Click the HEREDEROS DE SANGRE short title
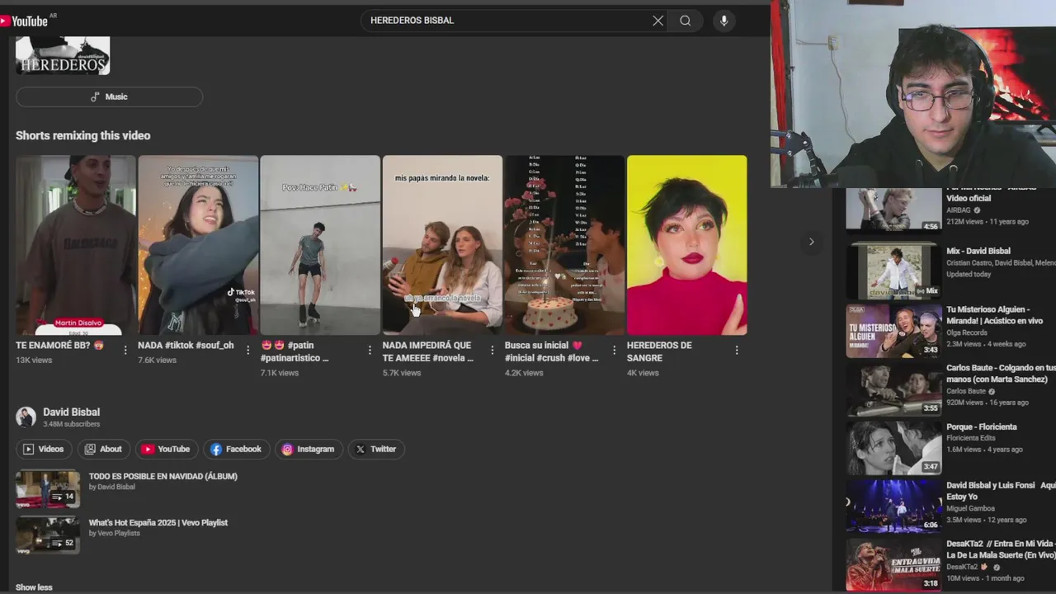The image size is (1056, 594). [x=659, y=351]
